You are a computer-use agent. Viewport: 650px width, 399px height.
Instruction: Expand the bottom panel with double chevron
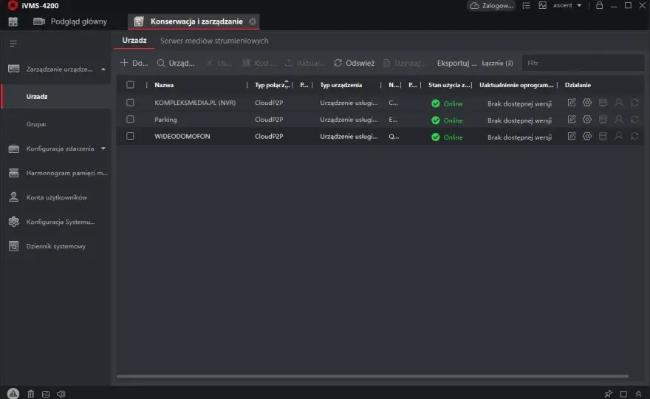tap(638, 394)
